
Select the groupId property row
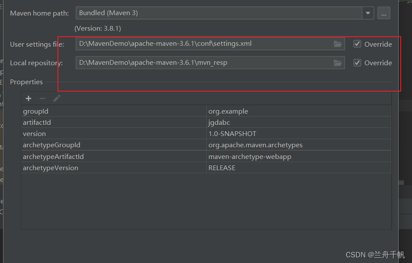click(114, 111)
